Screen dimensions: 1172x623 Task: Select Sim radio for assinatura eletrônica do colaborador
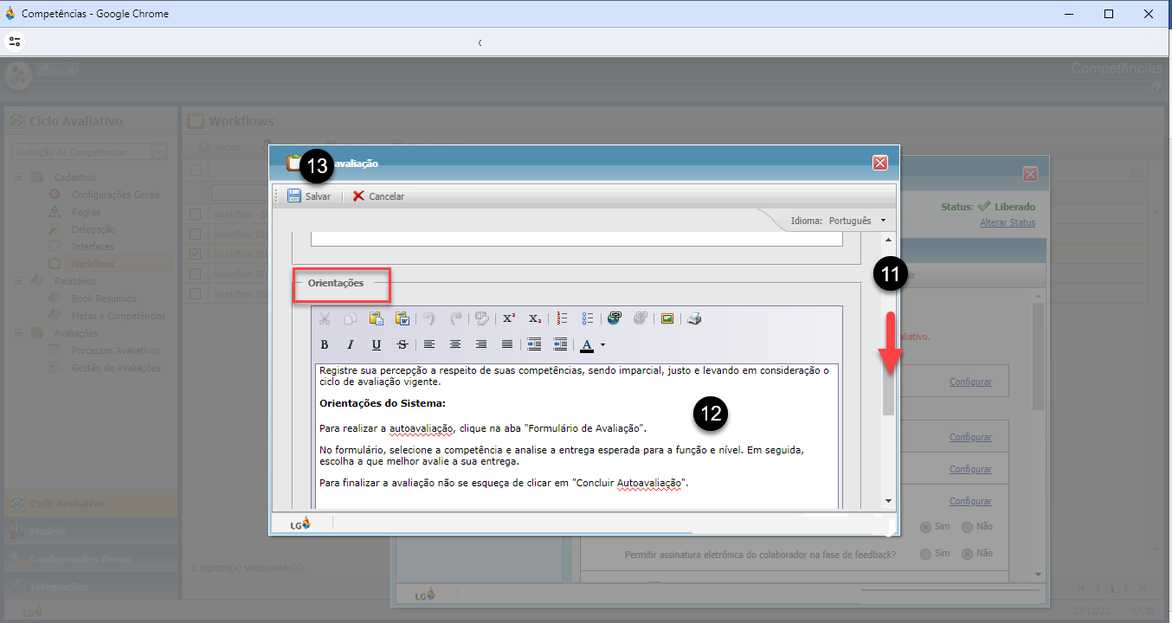tap(925, 553)
